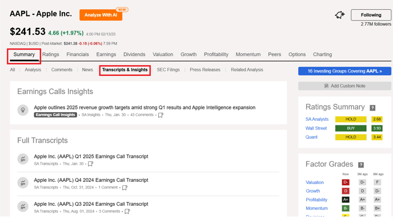The image size is (393, 220).
Task: Switch to the Ratings tab
Action: (51, 55)
